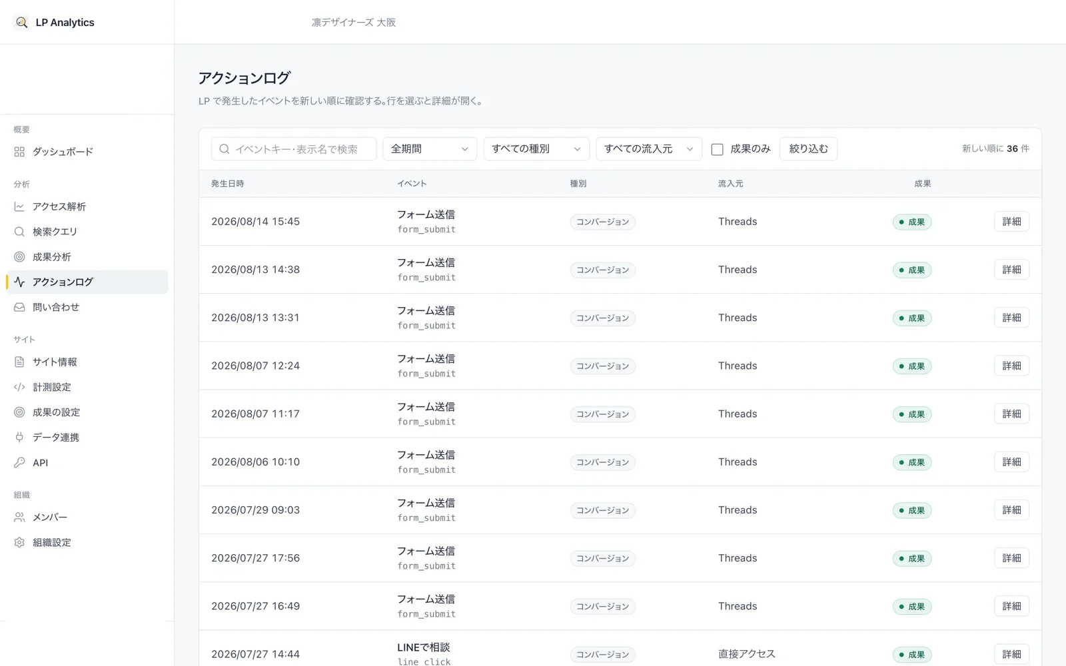Click the 凛デザイナーズ 大阪 site name
Image resolution: width=1066 pixels, height=666 pixels.
pos(354,23)
